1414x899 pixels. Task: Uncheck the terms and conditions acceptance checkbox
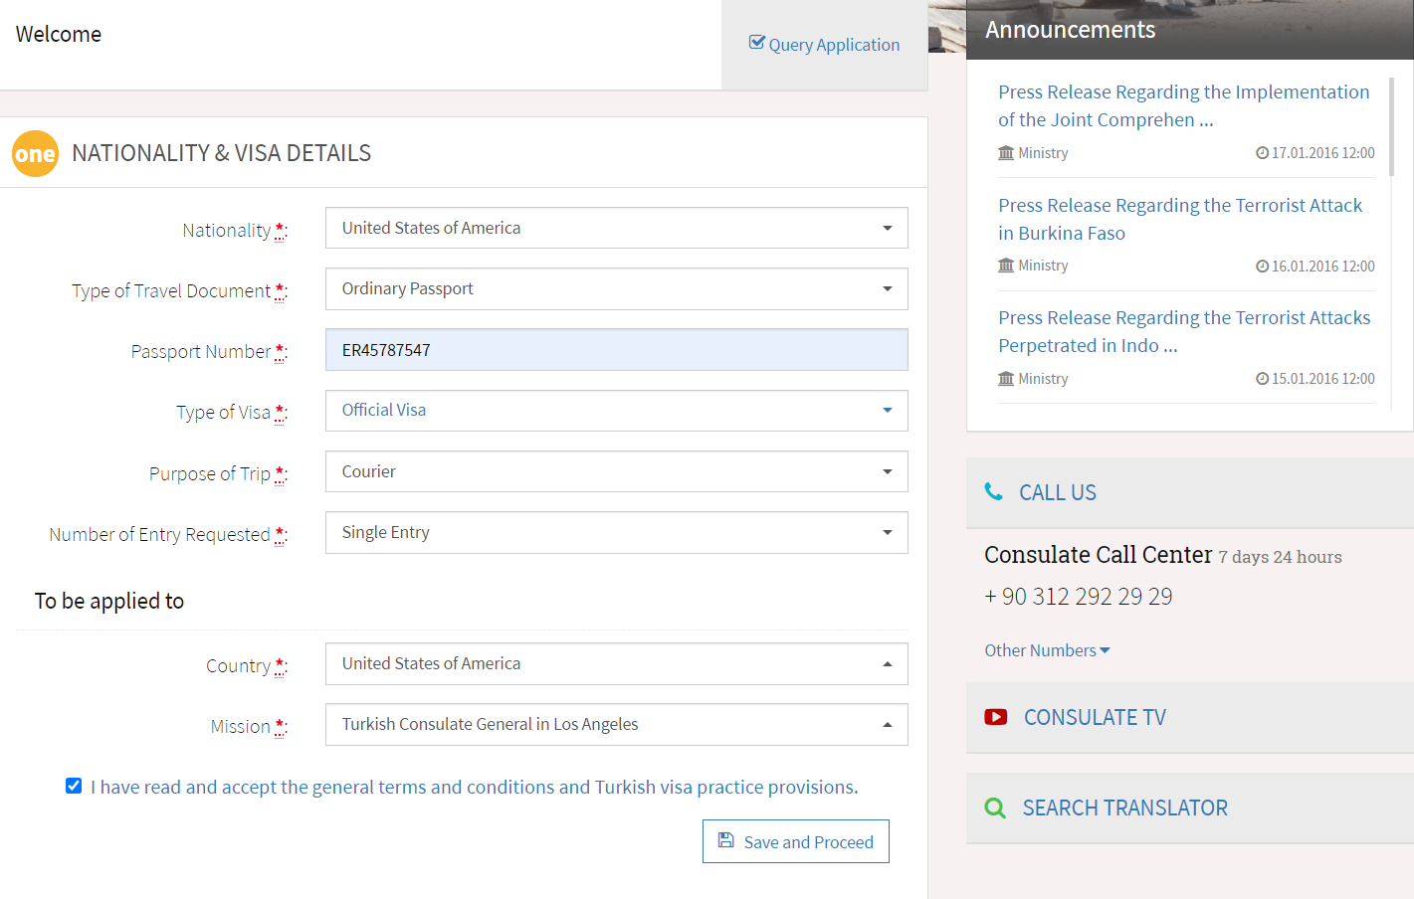(x=74, y=786)
